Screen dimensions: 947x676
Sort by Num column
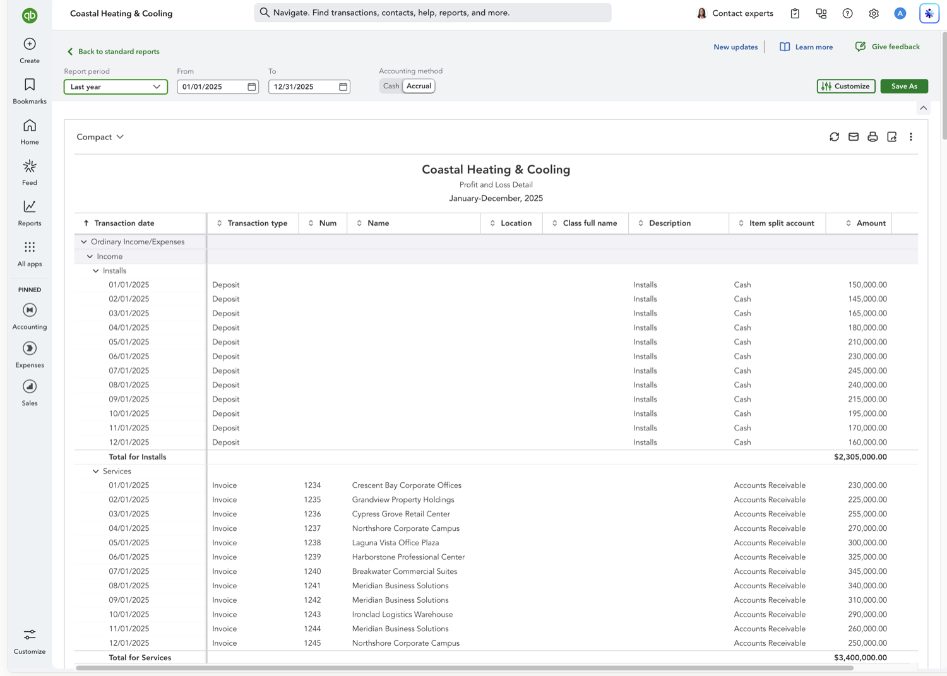322,223
